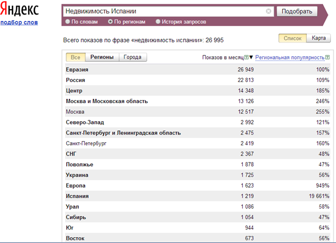Open help icon next to Показов в месяц
Screen dimensions: 336x243
pyautogui.click(x=247, y=57)
